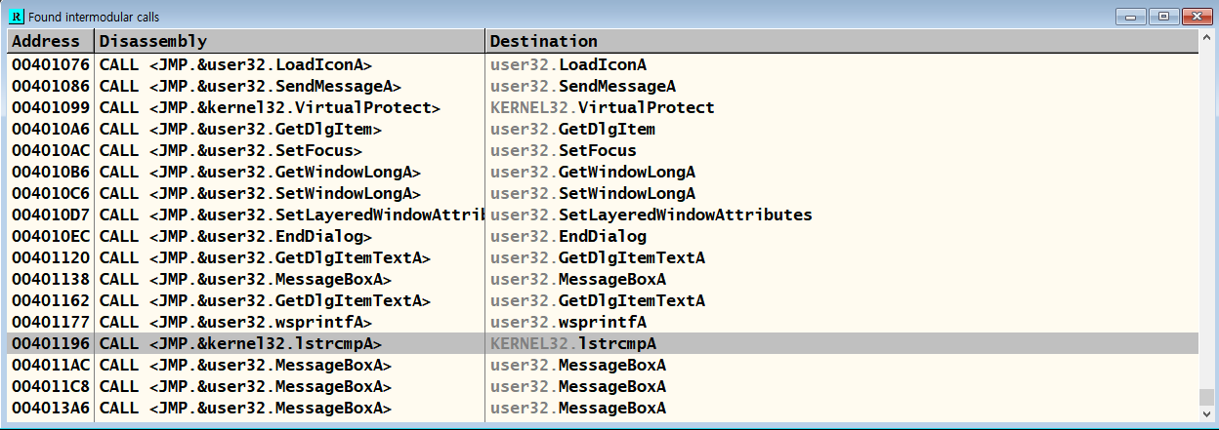Select address 004011AC
Image resolution: width=1219 pixels, height=430 pixels.
pyautogui.click(x=51, y=365)
